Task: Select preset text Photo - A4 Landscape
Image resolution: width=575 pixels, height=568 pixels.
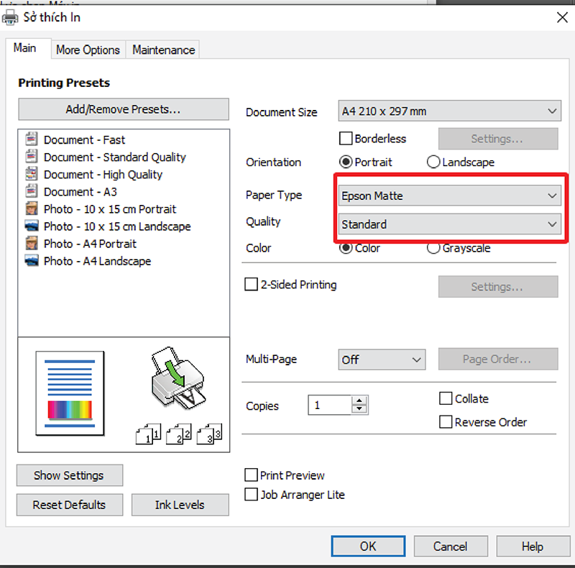Action: [x=97, y=261]
